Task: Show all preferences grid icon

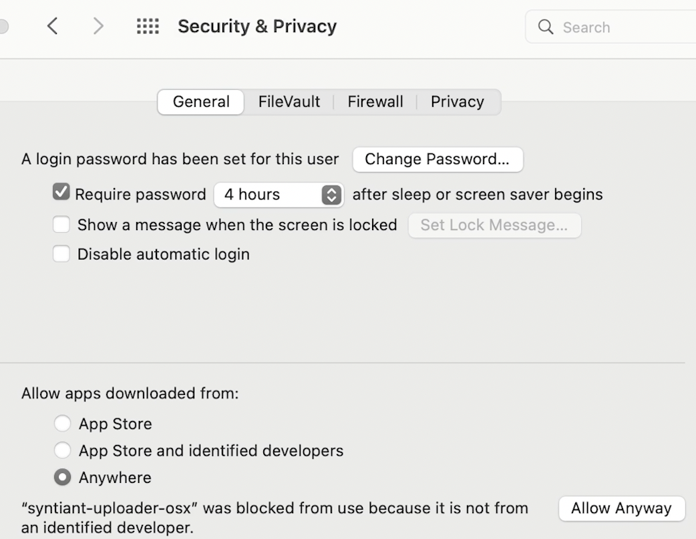Action: (x=148, y=26)
